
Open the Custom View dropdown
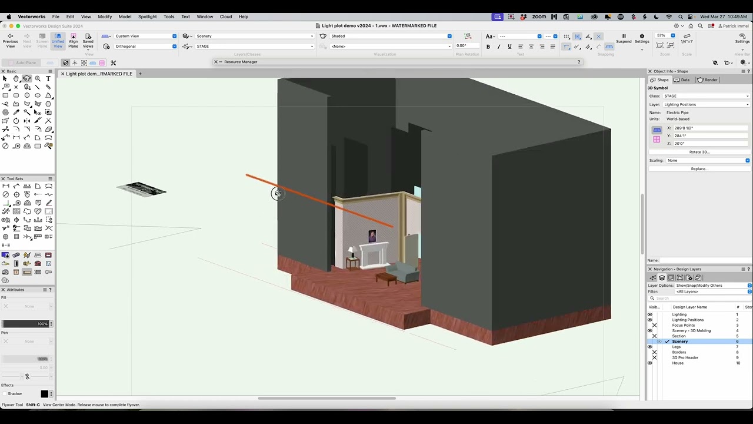point(145,36)
